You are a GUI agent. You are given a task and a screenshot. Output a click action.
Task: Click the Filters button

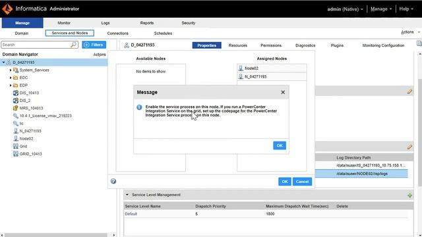tap(94, 45)
